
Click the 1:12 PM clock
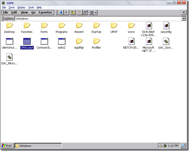pyautogui.click(x=173, y=146)
